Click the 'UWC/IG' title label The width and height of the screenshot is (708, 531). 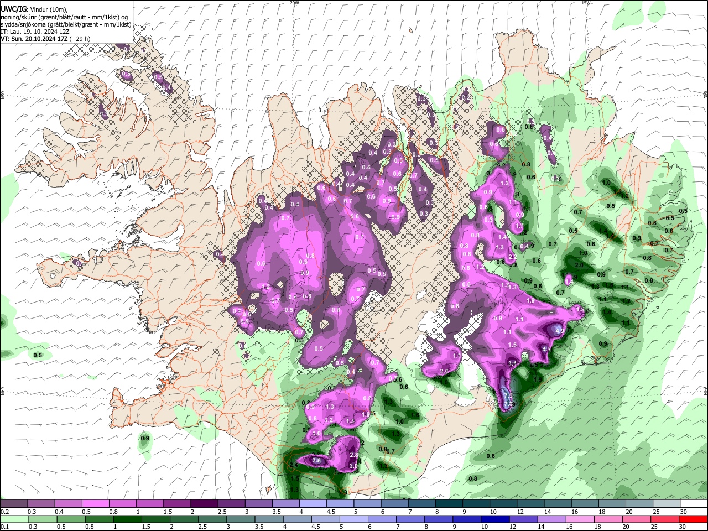[x=14, y=9]
